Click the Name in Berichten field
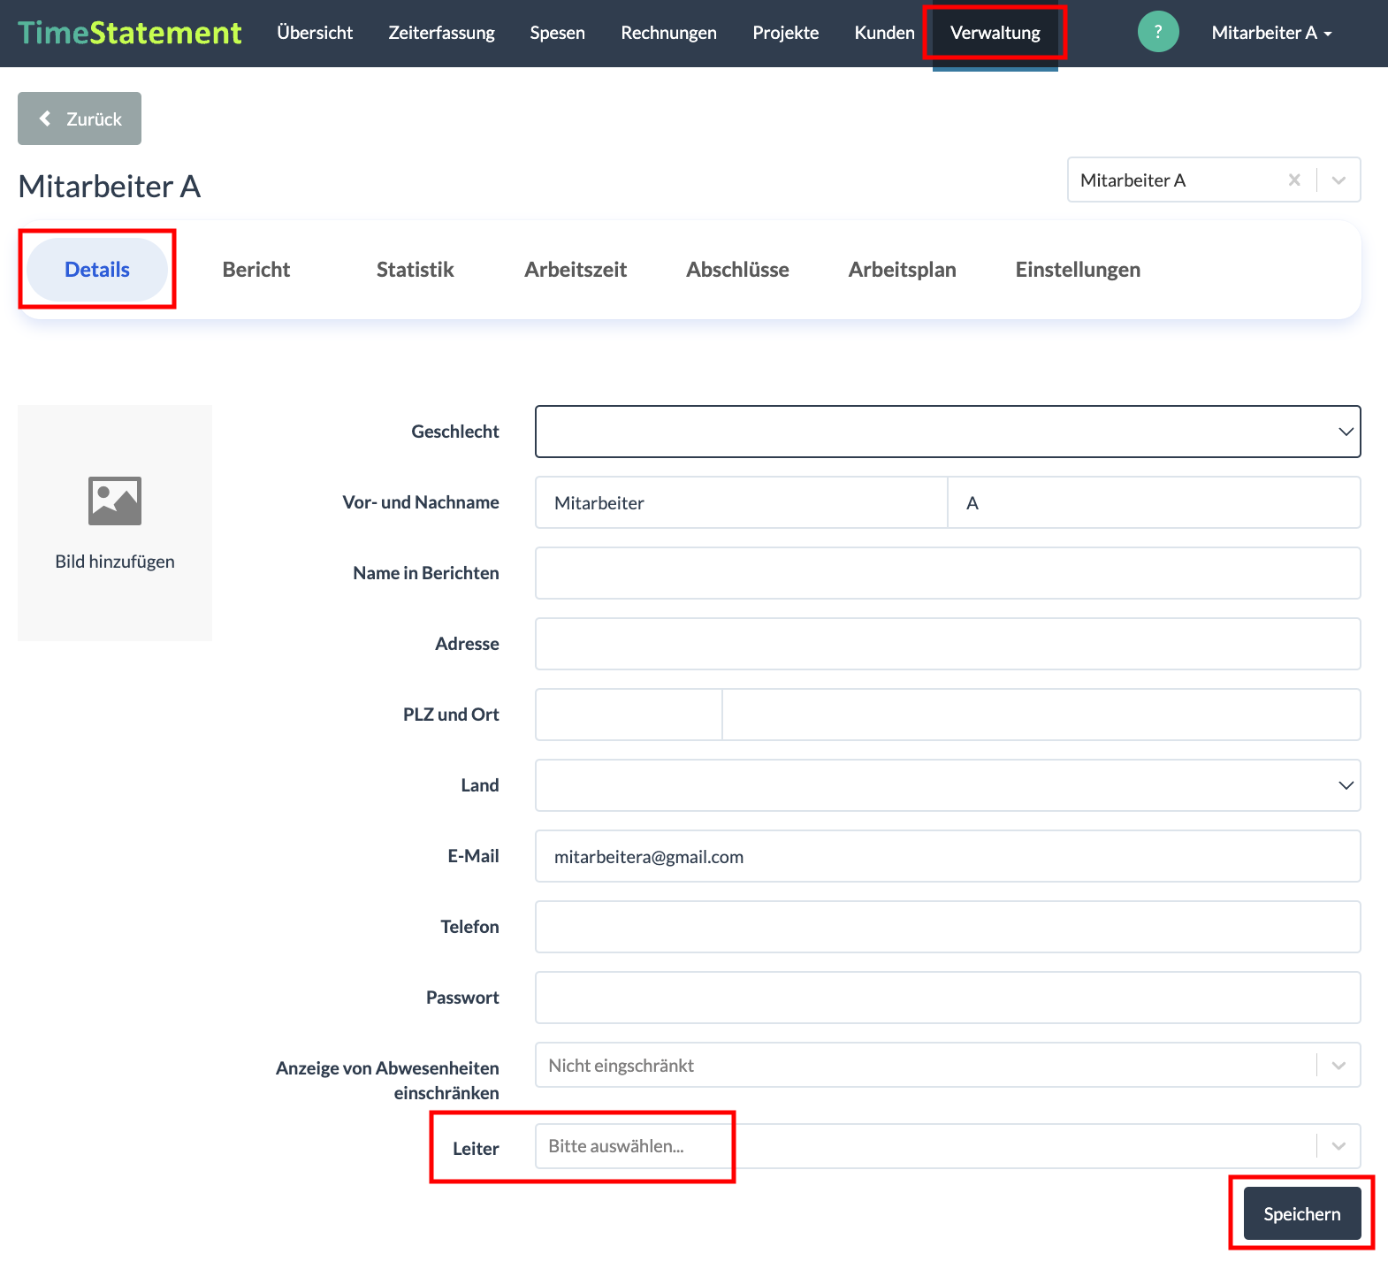The height and width of the screenshot is (1277, 1388). point(948,573)
